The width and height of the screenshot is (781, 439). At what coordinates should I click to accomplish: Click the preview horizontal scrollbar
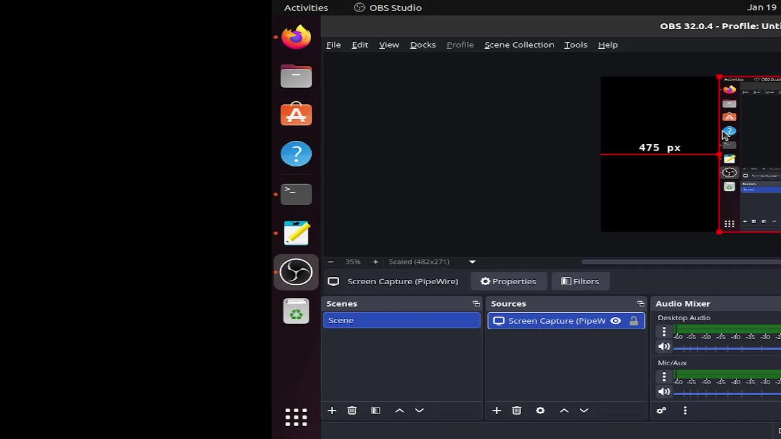pos(681,262)
